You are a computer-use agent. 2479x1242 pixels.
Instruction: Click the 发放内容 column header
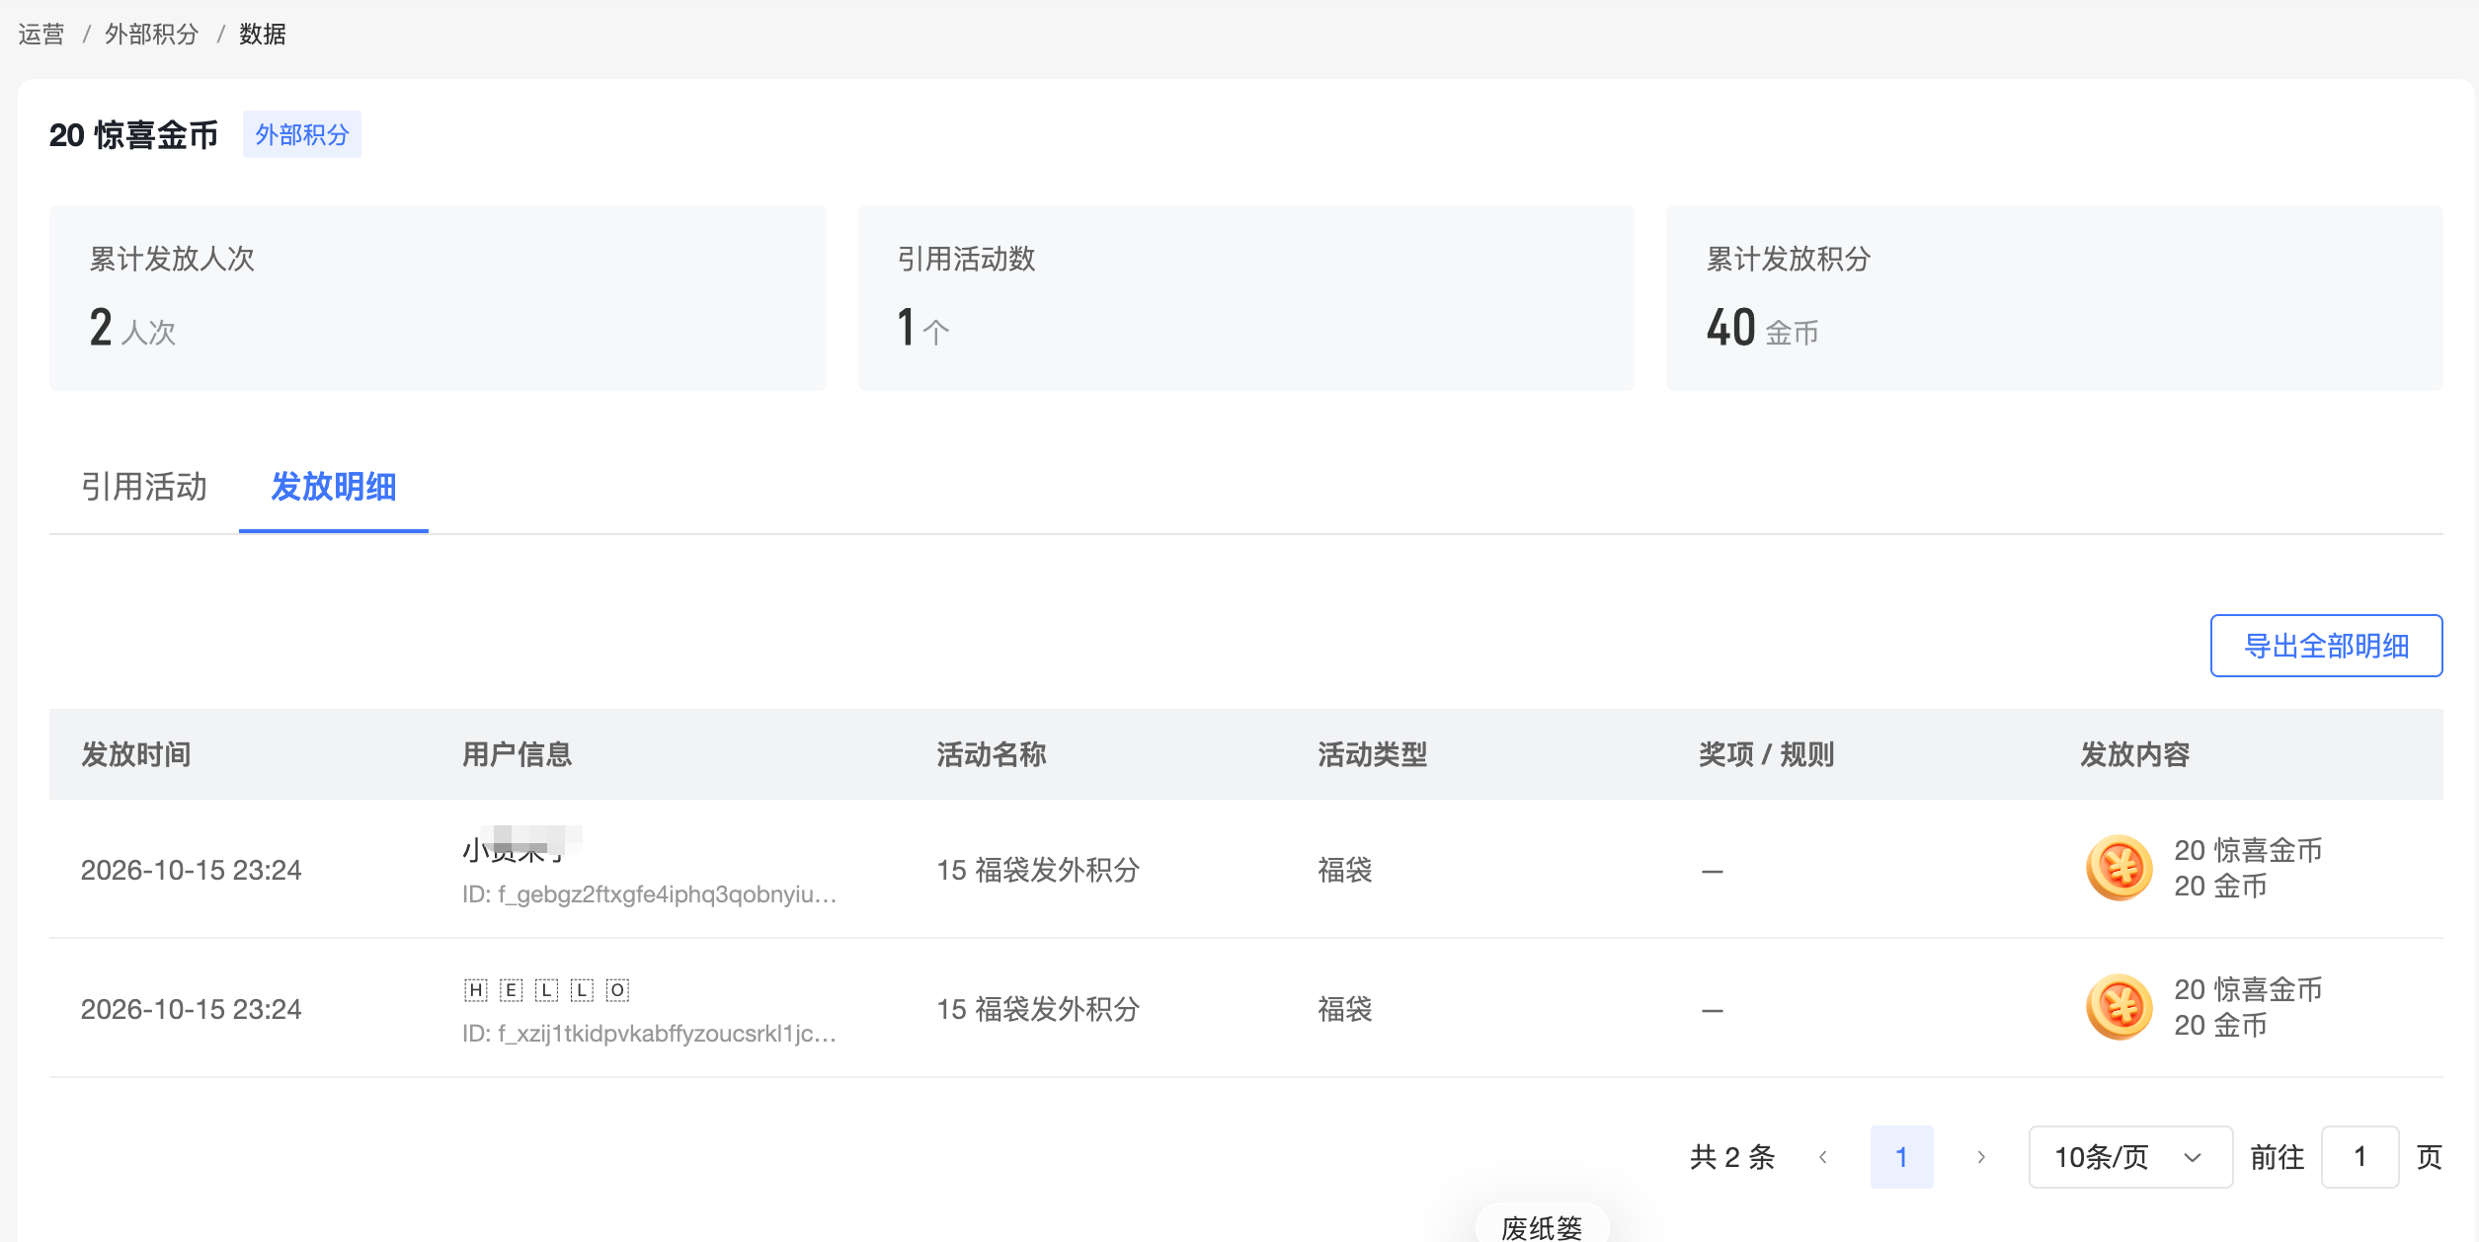coord(2135,754)
